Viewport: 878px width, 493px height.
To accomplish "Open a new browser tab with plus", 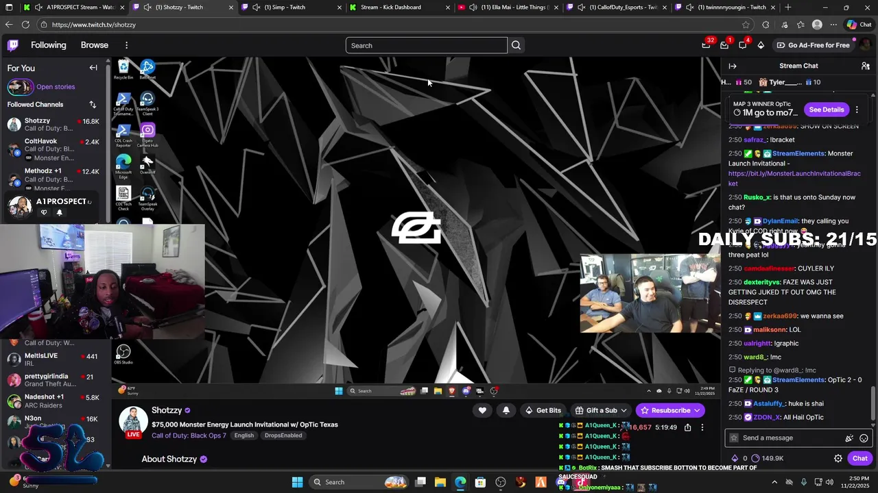I will (787, 7).
